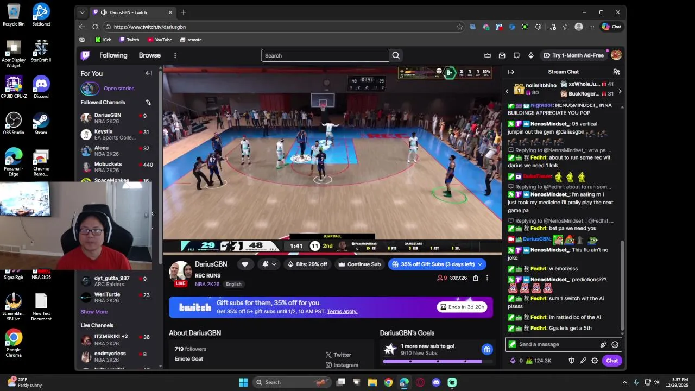Click the Continue Sub button
The image size is (695, 391).
tap(359, 264)
